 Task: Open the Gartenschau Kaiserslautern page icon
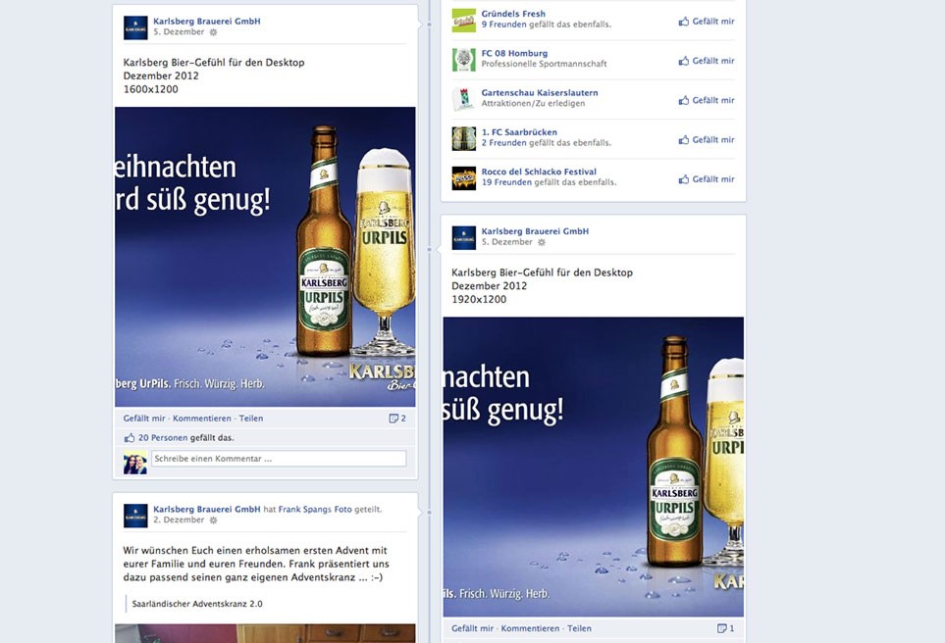pyautogui.click(x=464, y=99)
